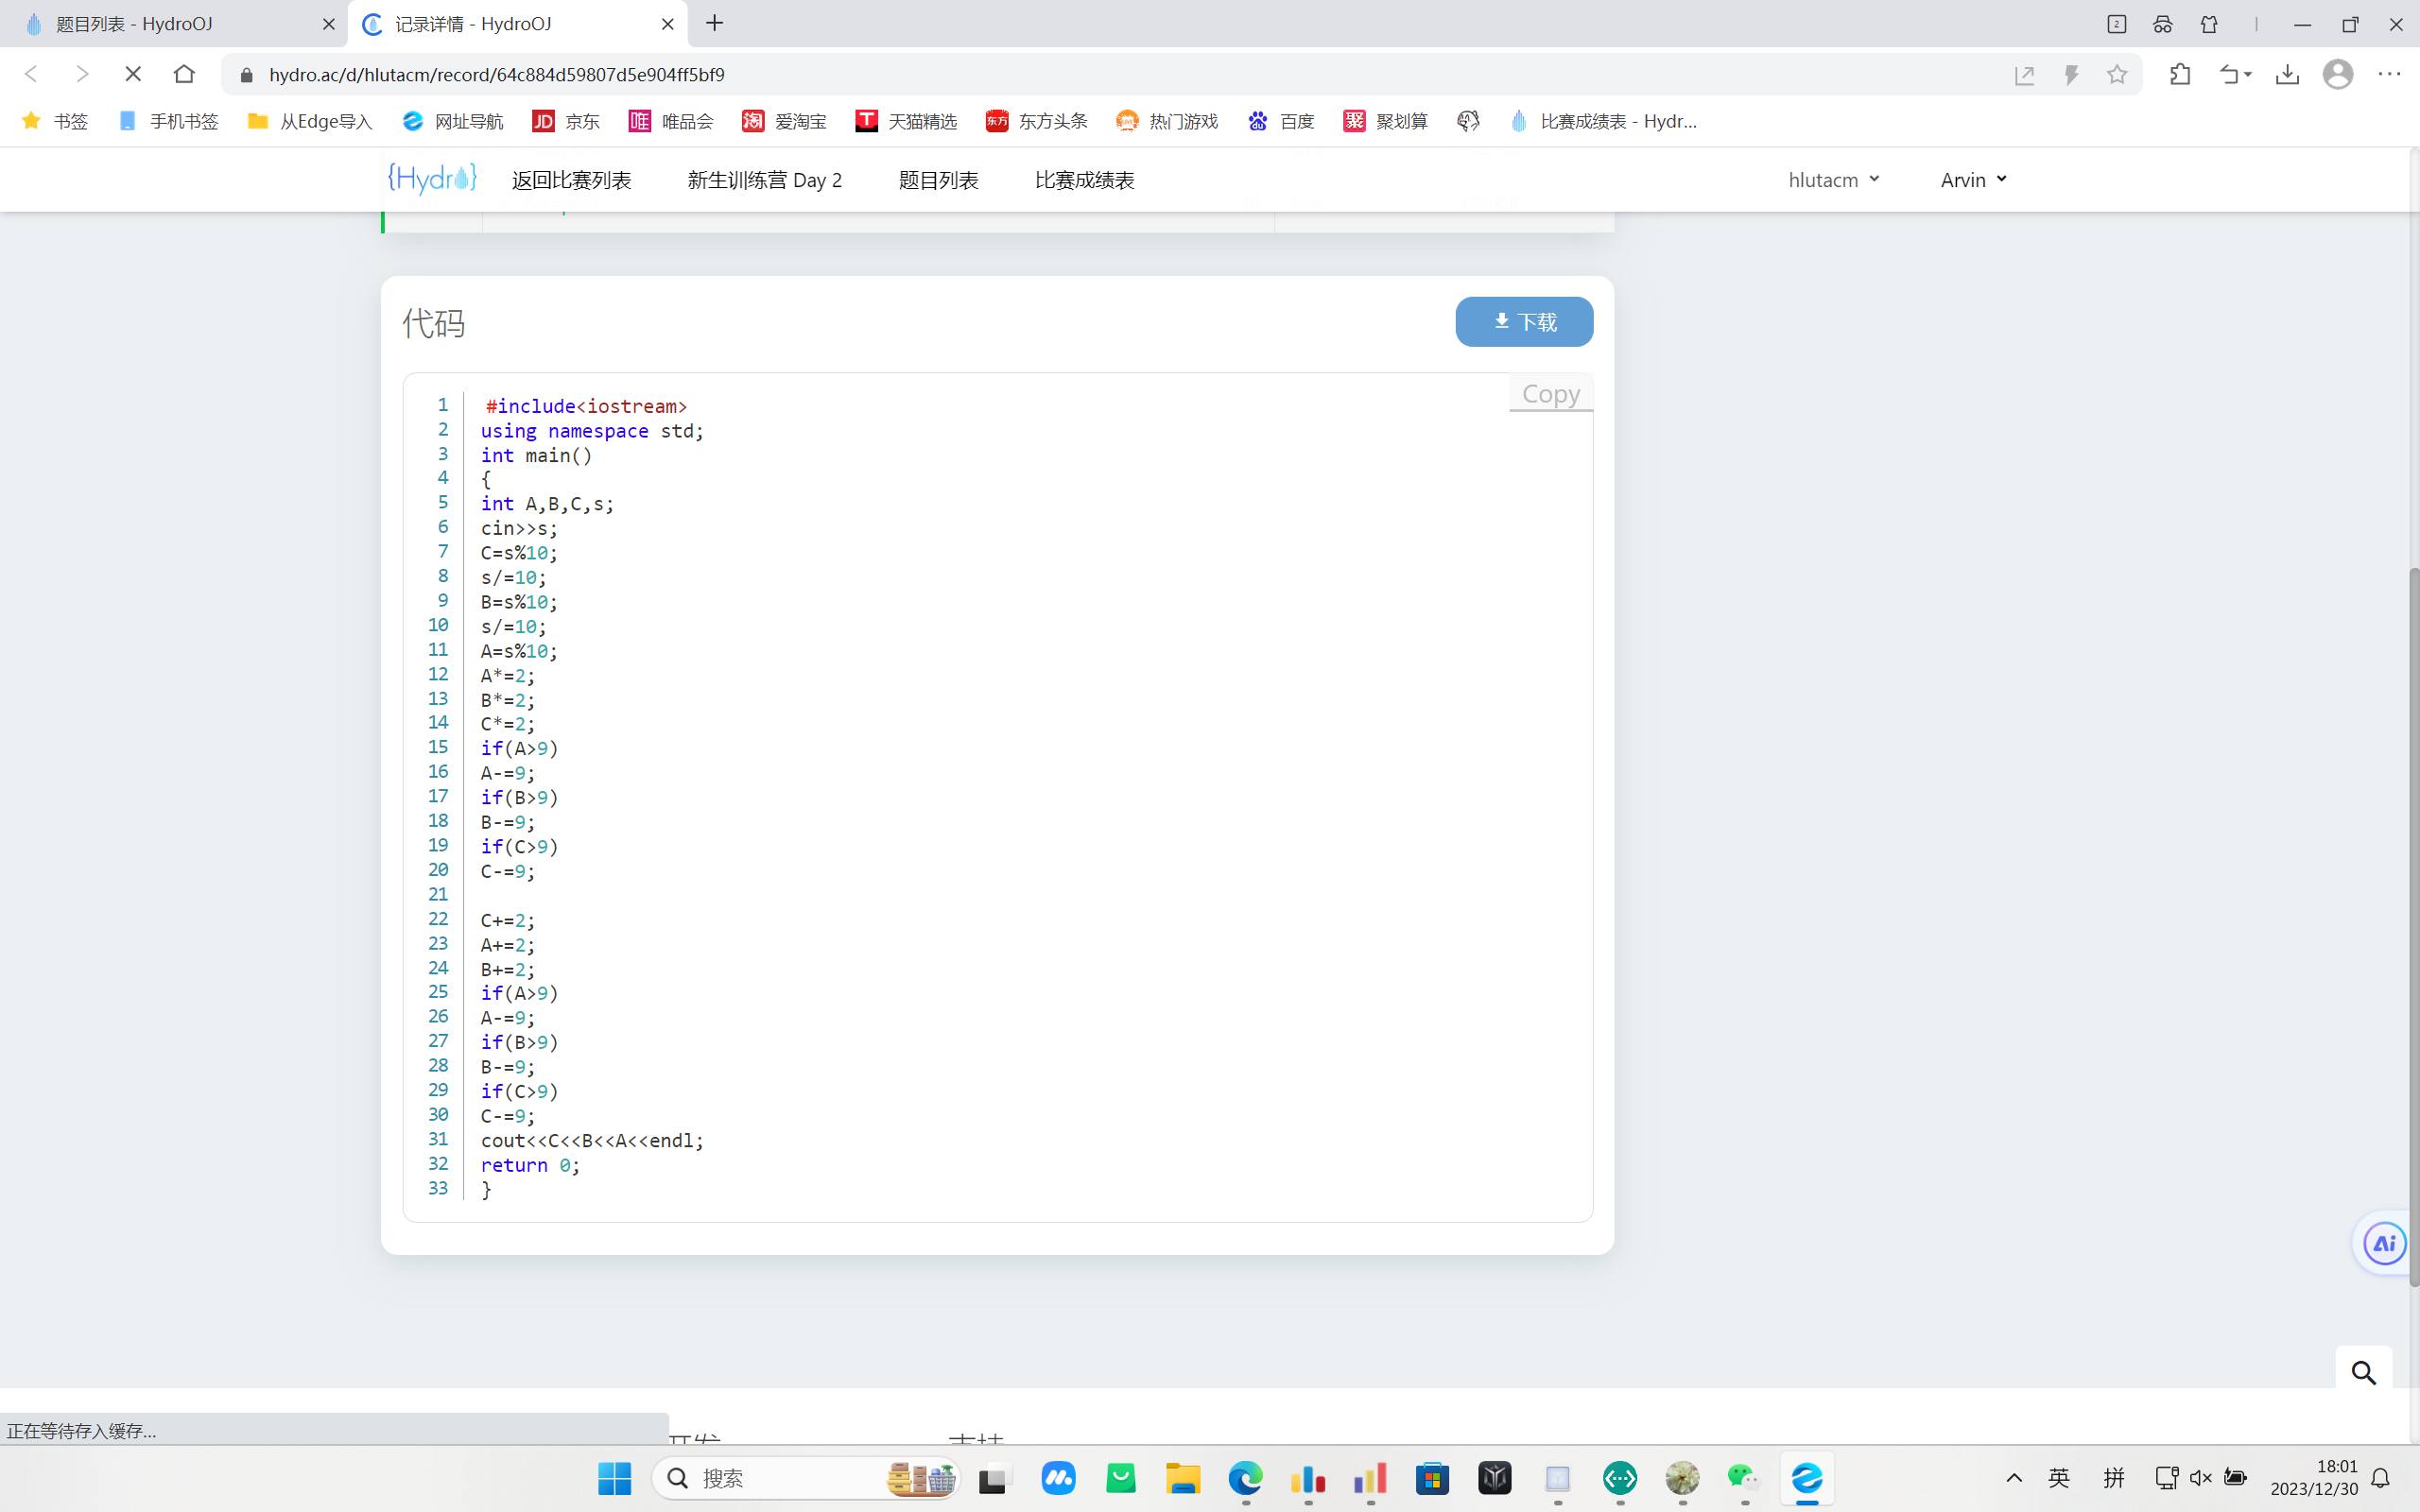The height and width of the screenshot is (1512, 2420).
Task: Switch to the 题目列表 - HydroOJ tab
Action: pos(170,24)
